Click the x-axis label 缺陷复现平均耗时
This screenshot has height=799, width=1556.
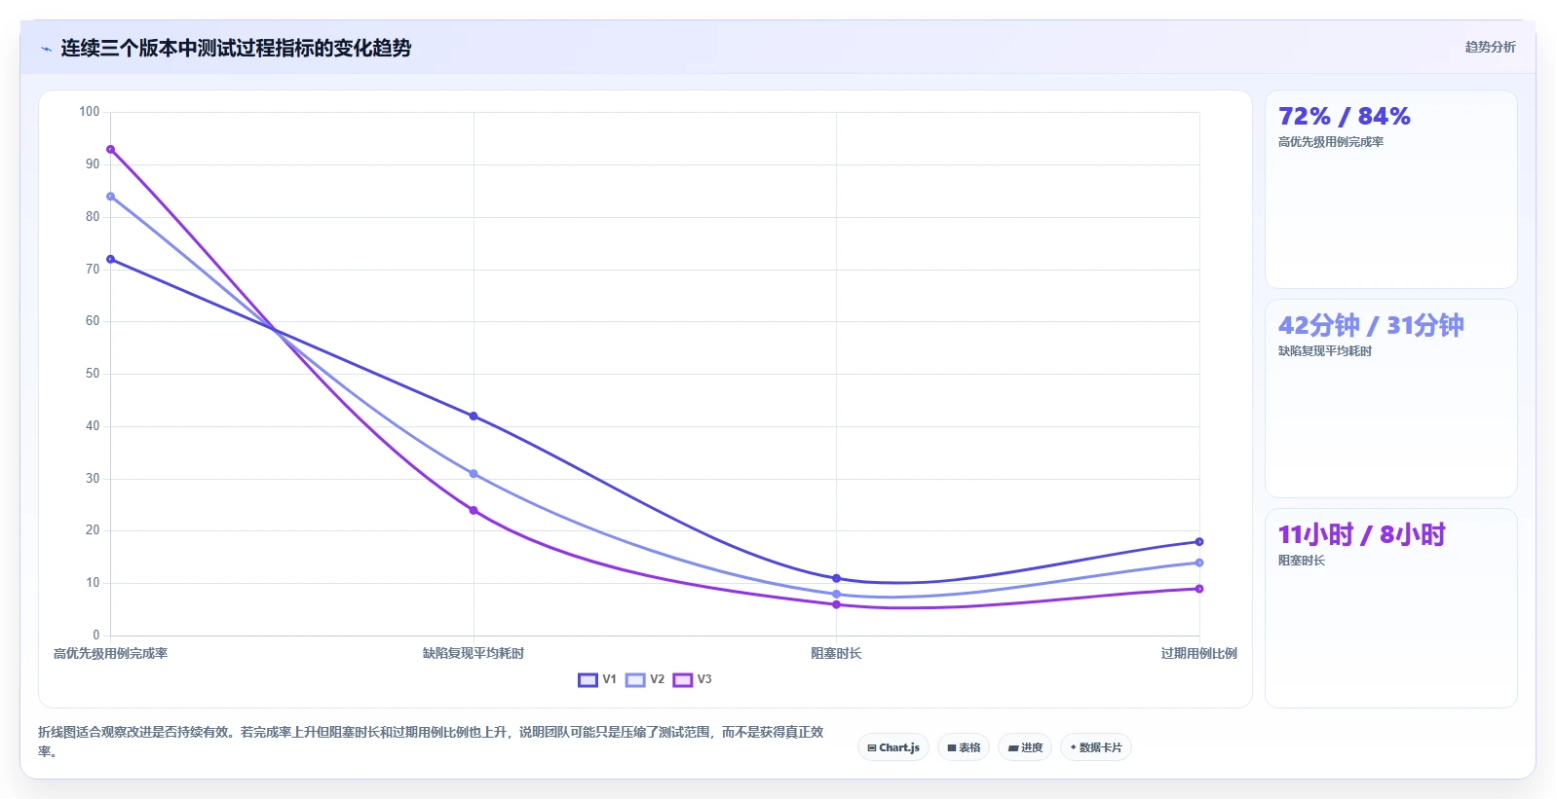pos(474,654)
